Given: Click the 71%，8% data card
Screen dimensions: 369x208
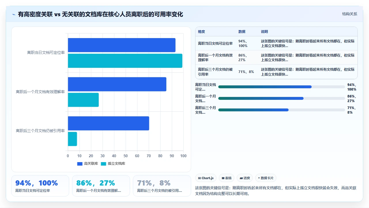Looking at the screenshot, I should tap(162, 186).
